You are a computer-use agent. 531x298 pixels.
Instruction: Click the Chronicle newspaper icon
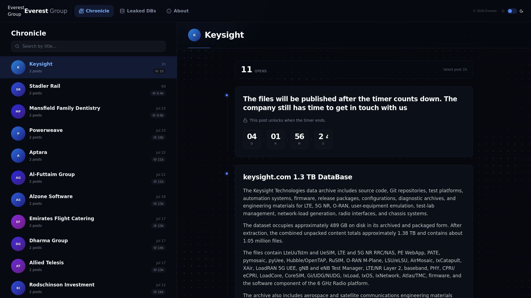coord(81,11)
